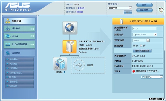Click the arrow icon beside 無線網路
The image size is (166, 101).
[x=7, y=59]
